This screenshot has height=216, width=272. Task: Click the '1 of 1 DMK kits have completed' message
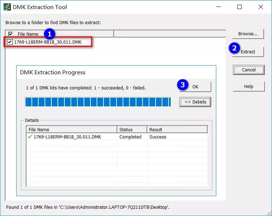(86, 88)
